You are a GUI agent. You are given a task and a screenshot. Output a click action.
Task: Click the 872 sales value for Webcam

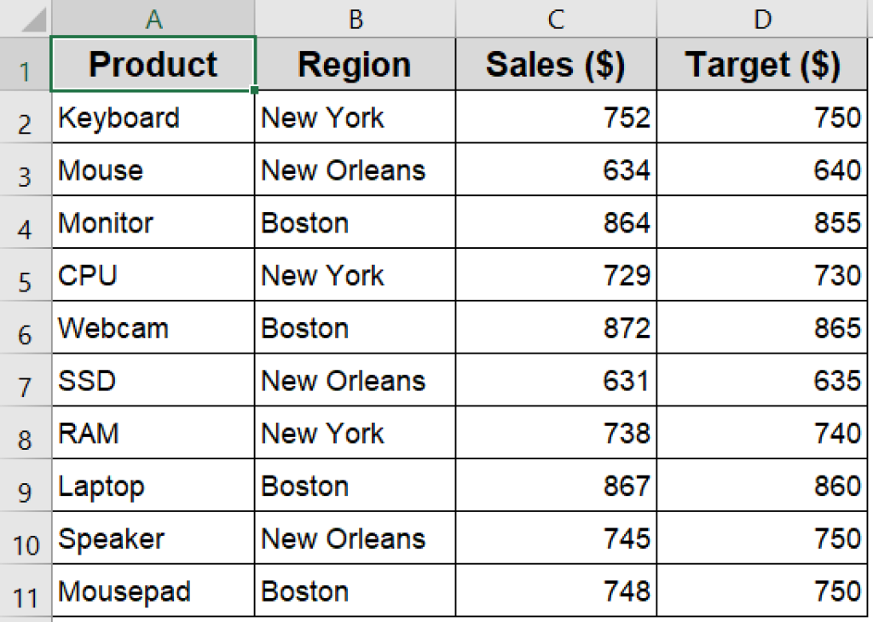tap(556, 327)
